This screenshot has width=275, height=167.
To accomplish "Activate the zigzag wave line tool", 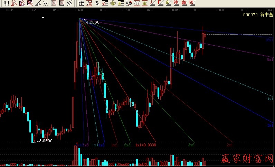I will click(x=45, y=3).
